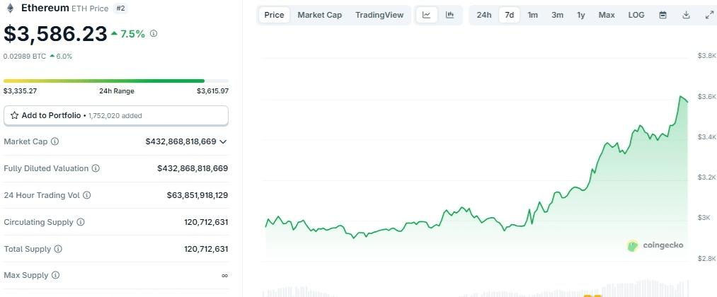This screenshot has height=297, width=717.
Task: Show Total Supply info icon
Action: [58, 249]
